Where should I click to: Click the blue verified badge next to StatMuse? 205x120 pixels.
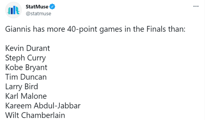(52, 7)
